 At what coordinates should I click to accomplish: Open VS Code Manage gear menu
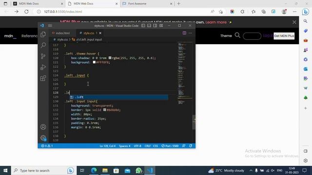[43, 138]
